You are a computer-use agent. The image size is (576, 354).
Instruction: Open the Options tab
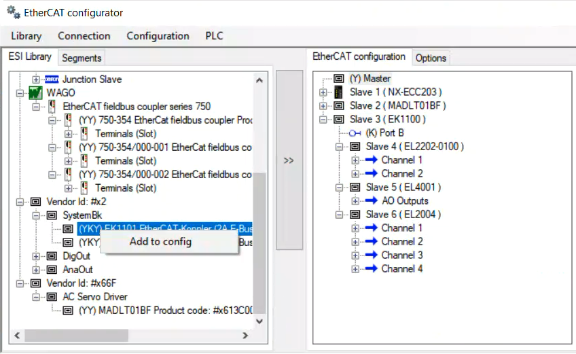click(x=431, y=58)
